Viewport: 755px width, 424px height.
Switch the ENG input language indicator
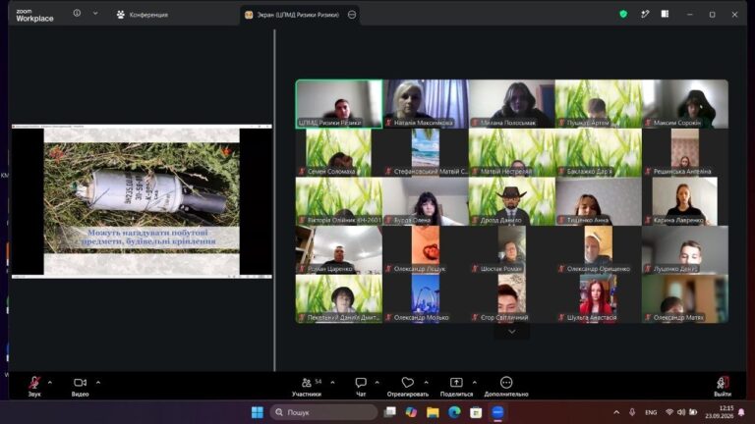[651, 412]
